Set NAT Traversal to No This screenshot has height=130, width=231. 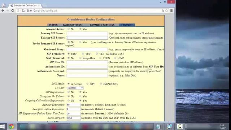pyautogui.click(x=69, y=58)
